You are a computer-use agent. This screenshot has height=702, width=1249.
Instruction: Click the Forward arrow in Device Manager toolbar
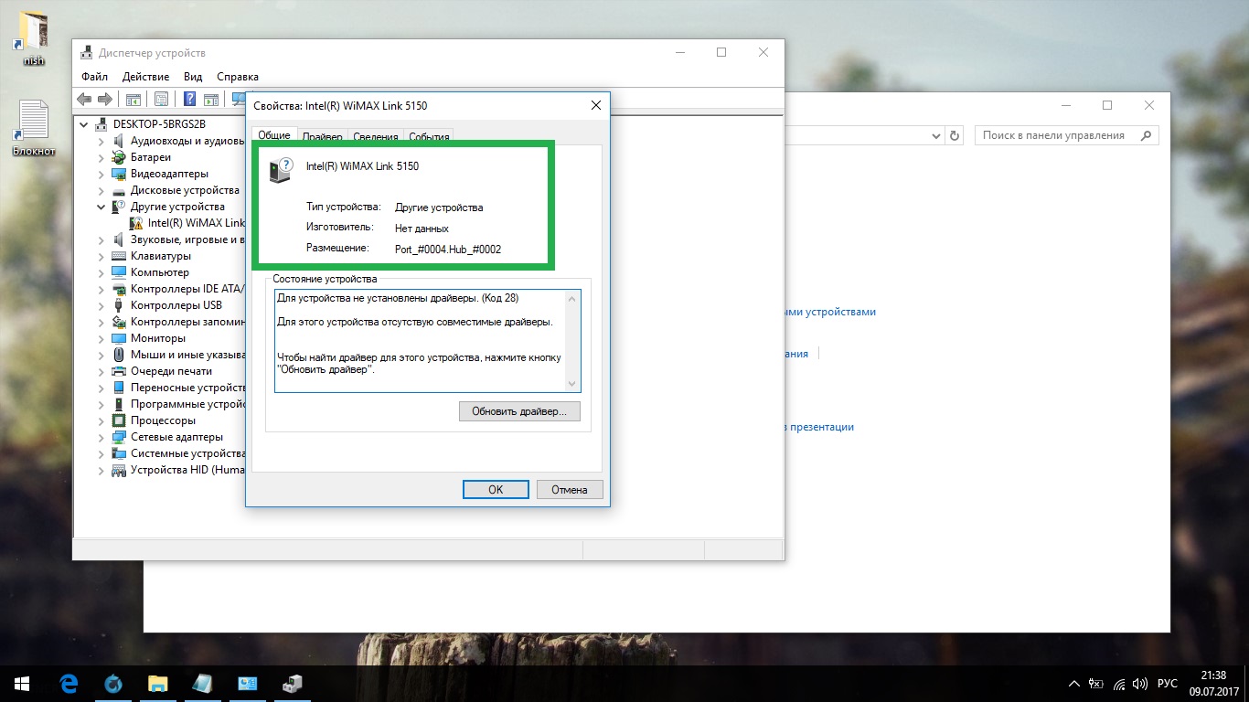(104, 99)
